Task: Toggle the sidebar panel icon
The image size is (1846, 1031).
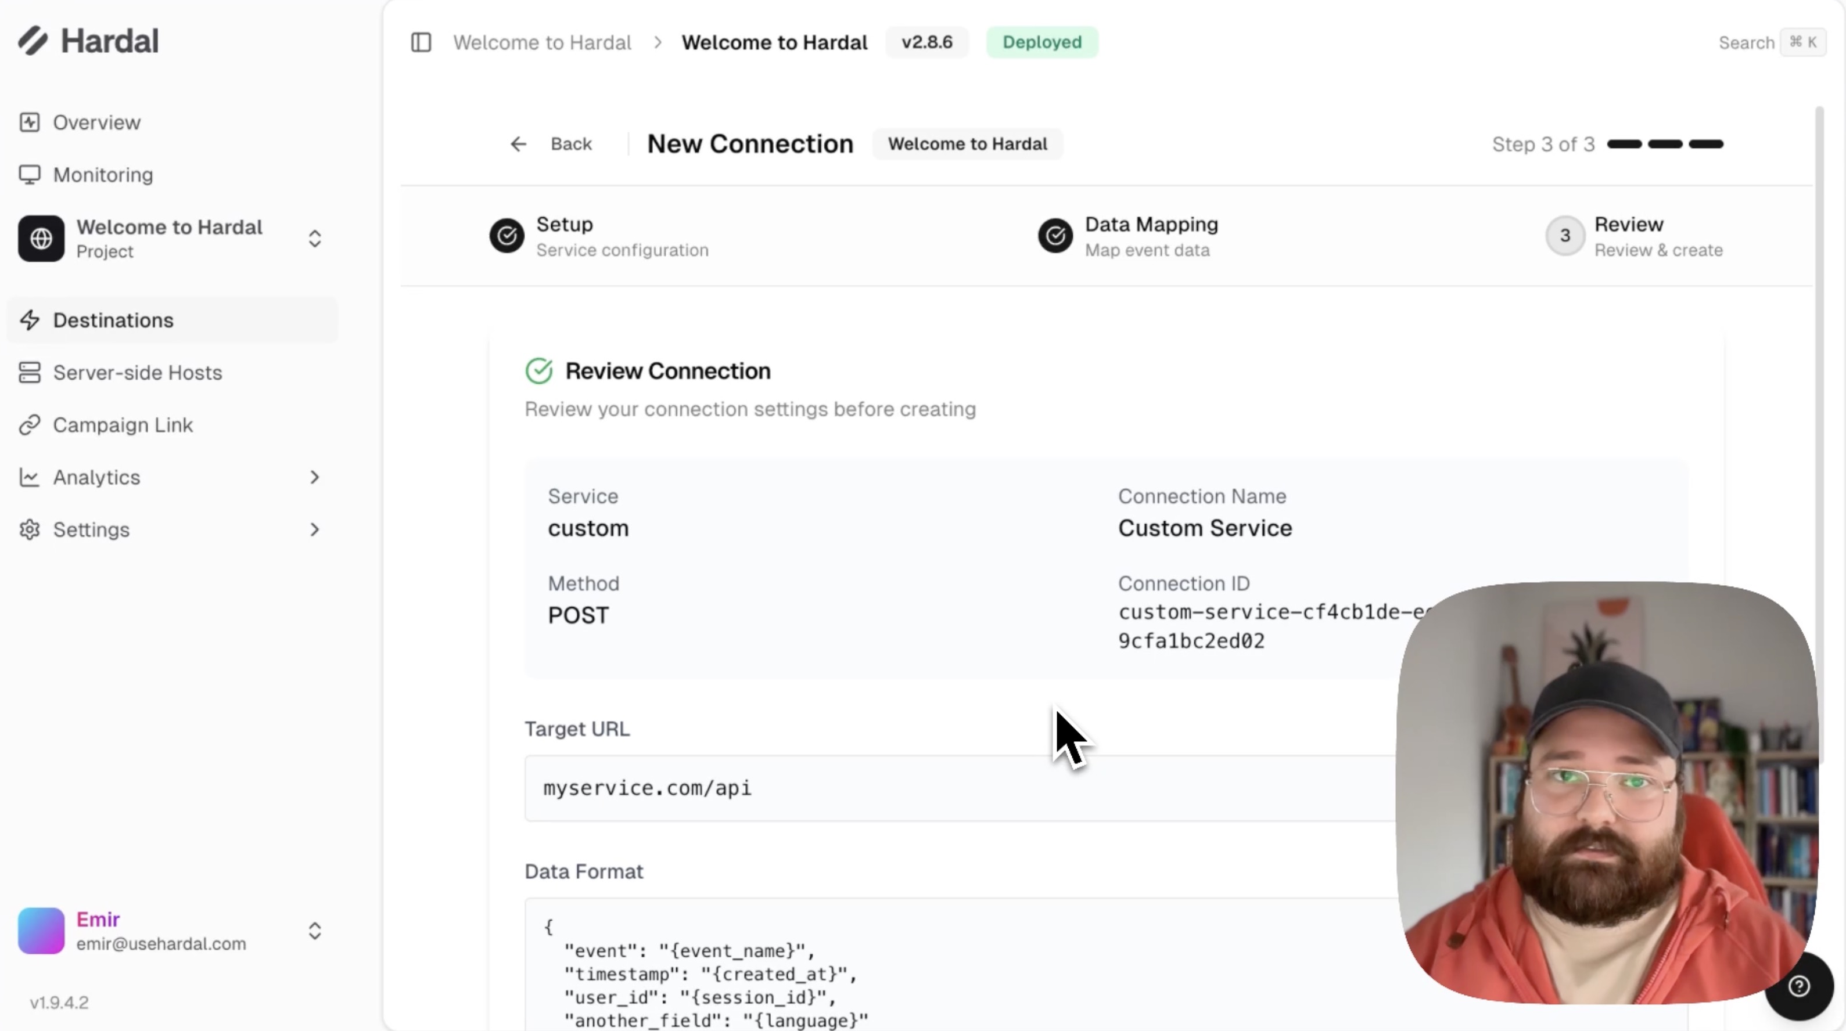Action: 421,42
